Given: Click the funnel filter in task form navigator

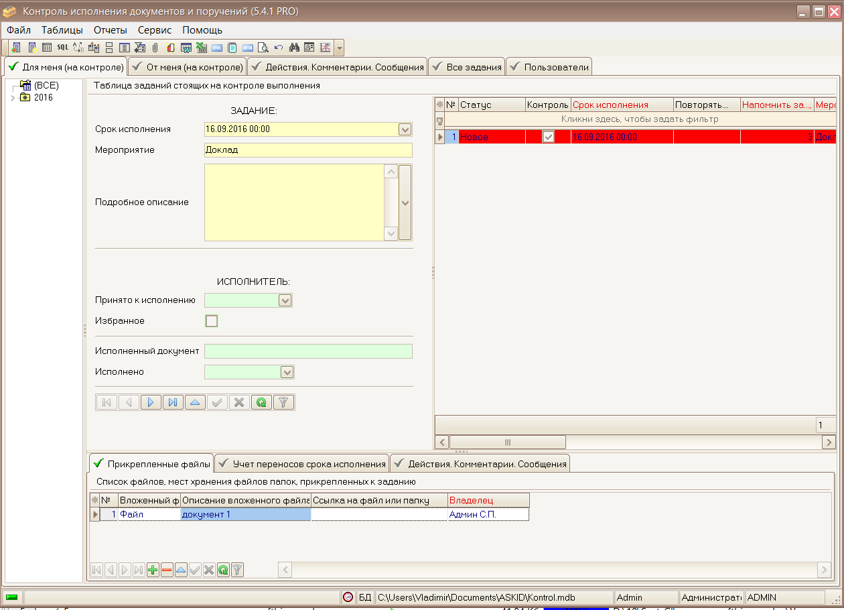Looking at the screenshot, I should pos(283,402).
